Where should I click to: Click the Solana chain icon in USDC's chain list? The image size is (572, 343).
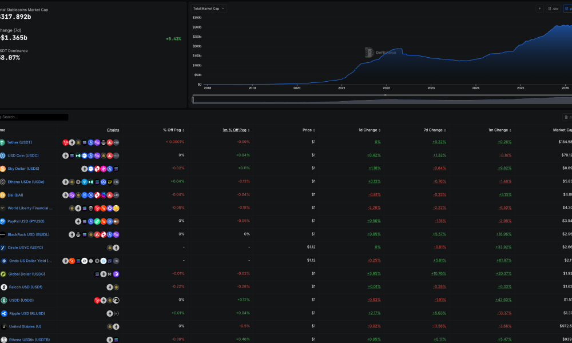(x=71, y=155)
